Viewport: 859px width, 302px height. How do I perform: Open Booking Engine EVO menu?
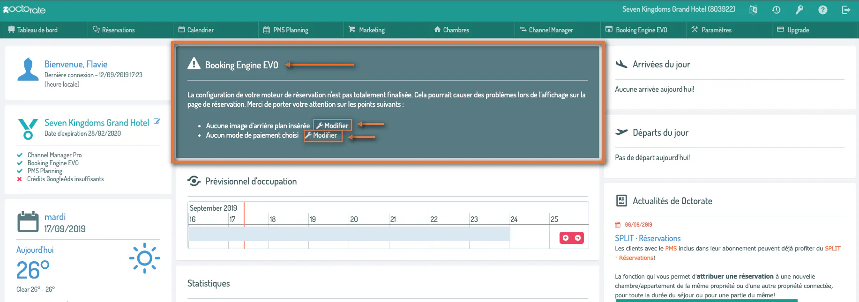tap(636, 30)
